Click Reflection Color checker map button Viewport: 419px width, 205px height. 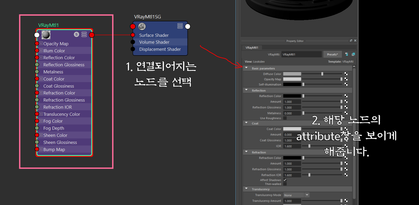point(346,96)
